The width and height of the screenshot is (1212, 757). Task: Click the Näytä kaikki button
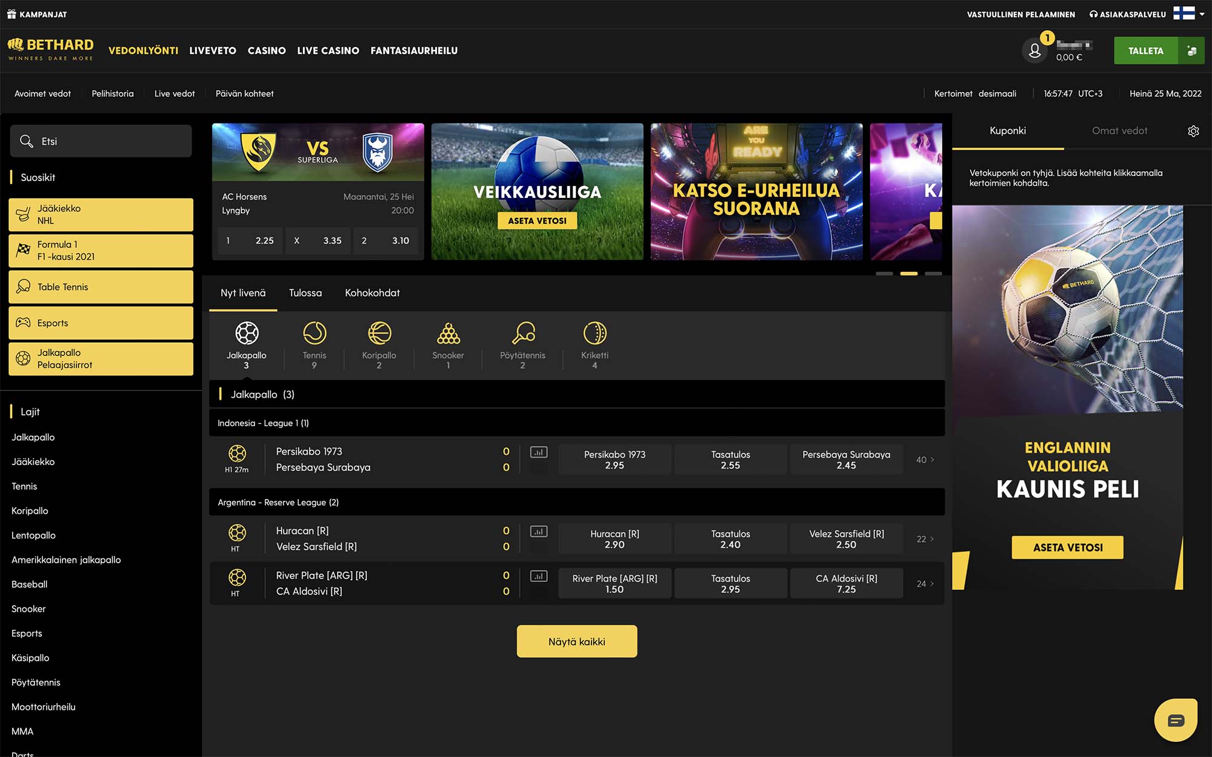click(x=576, y=641)
